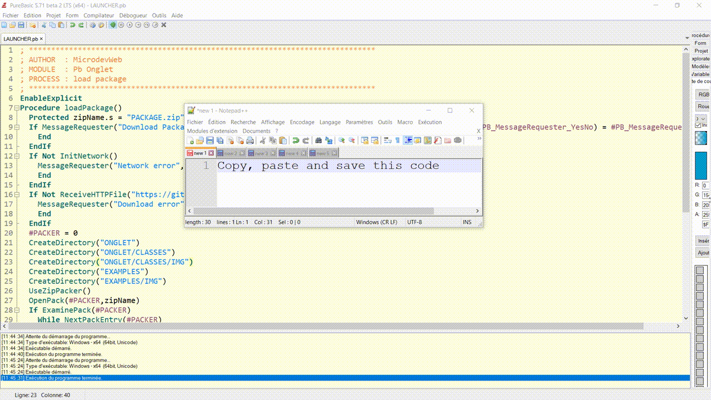Screen dimensions: 711x400
Task: Select log line 'Exécution du programme terminée' highlighted
Action: coord(345,378)
